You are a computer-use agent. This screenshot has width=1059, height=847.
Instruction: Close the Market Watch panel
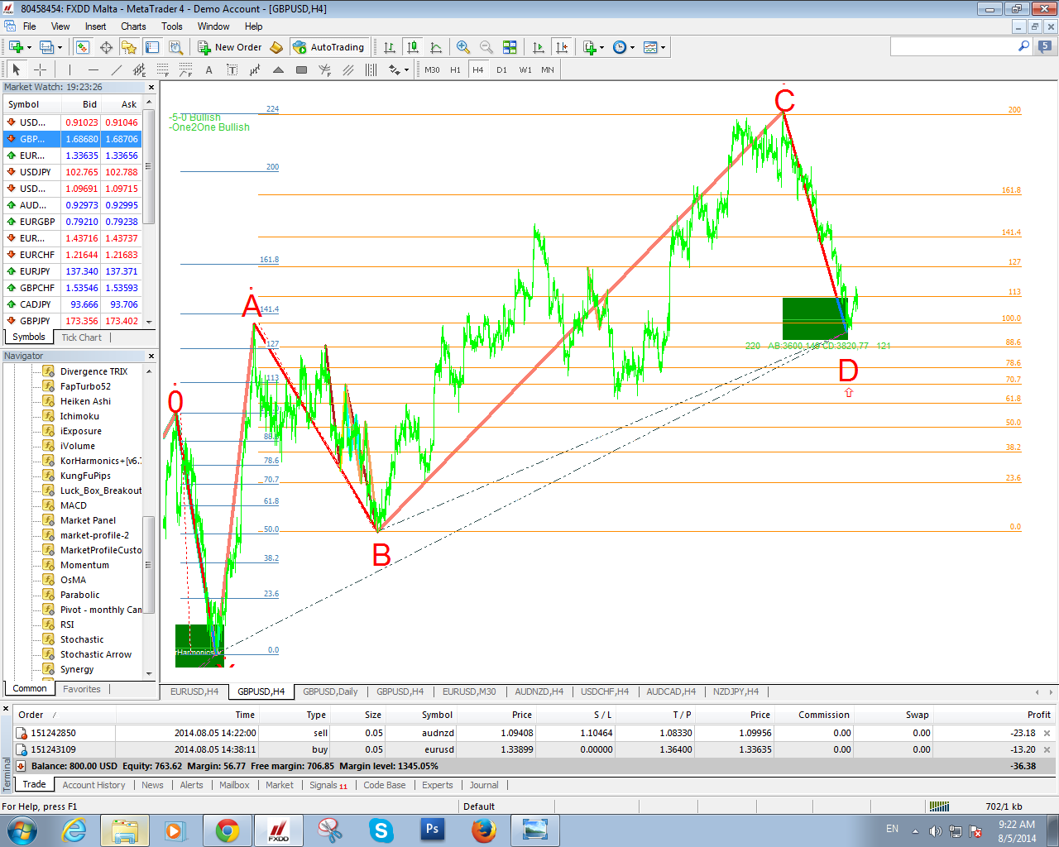tap(151, 87)
